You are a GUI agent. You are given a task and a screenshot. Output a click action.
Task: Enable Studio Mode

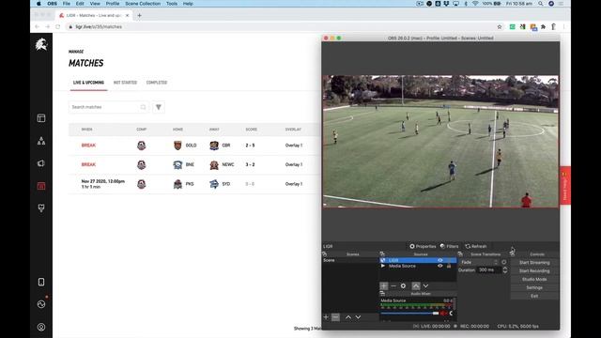click(x=534, y=280)
